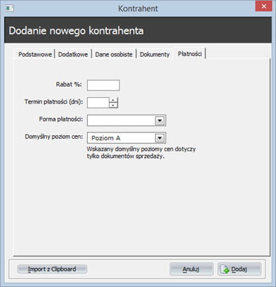Viewport: 276px width, 287px height.
Task: Click the green plus icon on Dodaj
Action: pos(226,271)
